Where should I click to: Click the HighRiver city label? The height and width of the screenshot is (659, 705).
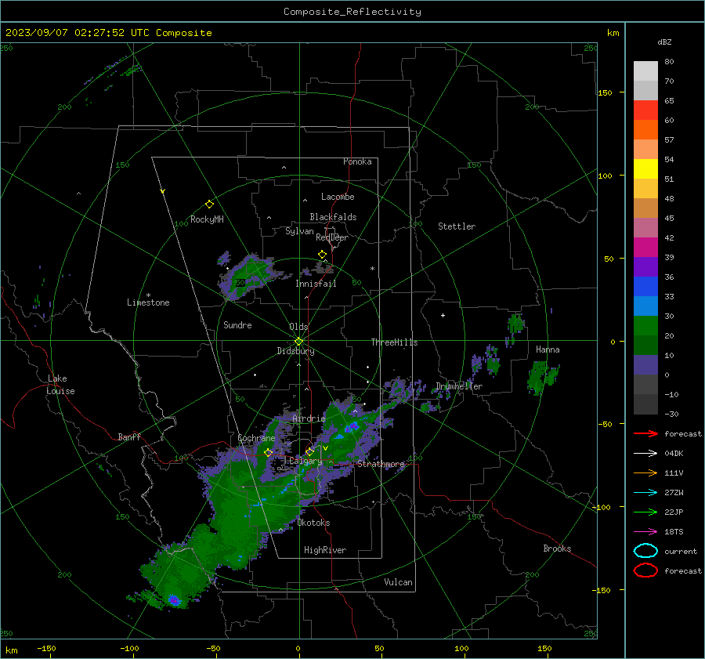(x=325, y=550)
